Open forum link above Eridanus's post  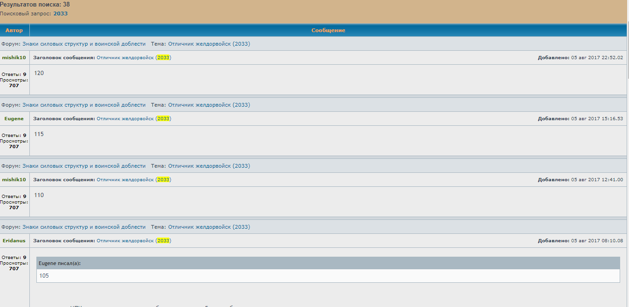pyautogui.click(x=84, y=227)
